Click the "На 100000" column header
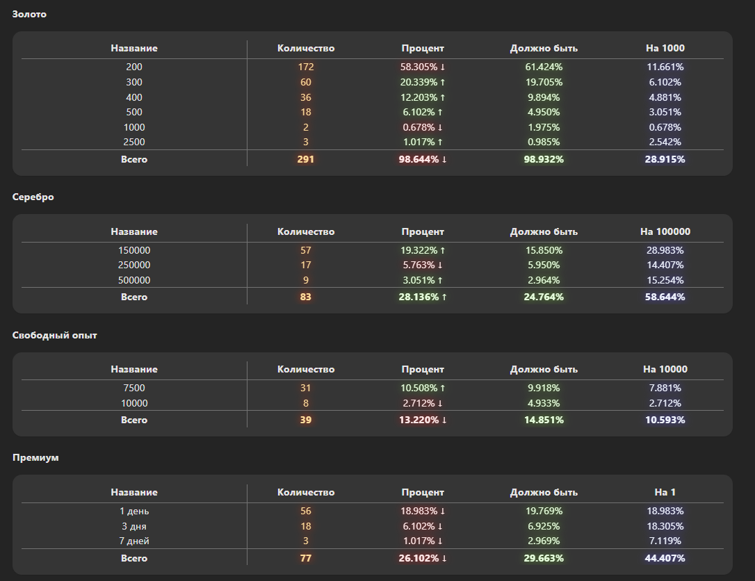The height and width of the screenshot is (581, 755). click(x=665, y=231)
